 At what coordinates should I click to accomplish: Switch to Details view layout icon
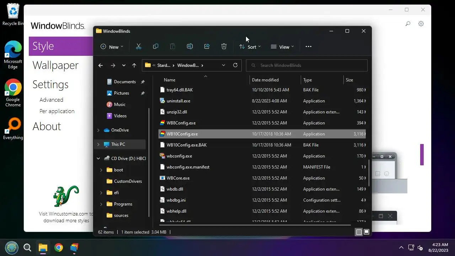click(x=359, y=232)
